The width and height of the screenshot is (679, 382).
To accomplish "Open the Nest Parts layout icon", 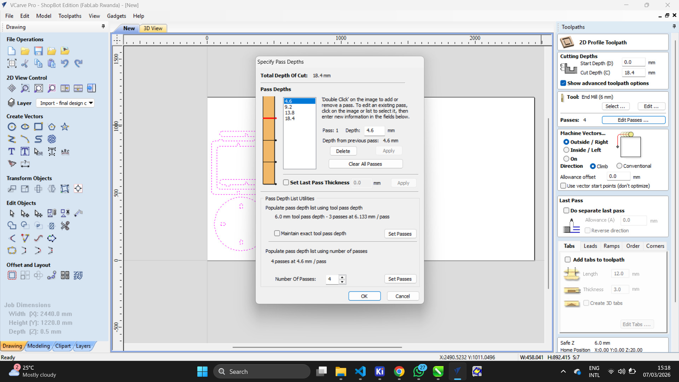I will pos(78,275).
